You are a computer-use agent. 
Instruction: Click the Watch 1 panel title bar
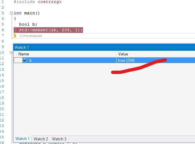tap(104, 47)
